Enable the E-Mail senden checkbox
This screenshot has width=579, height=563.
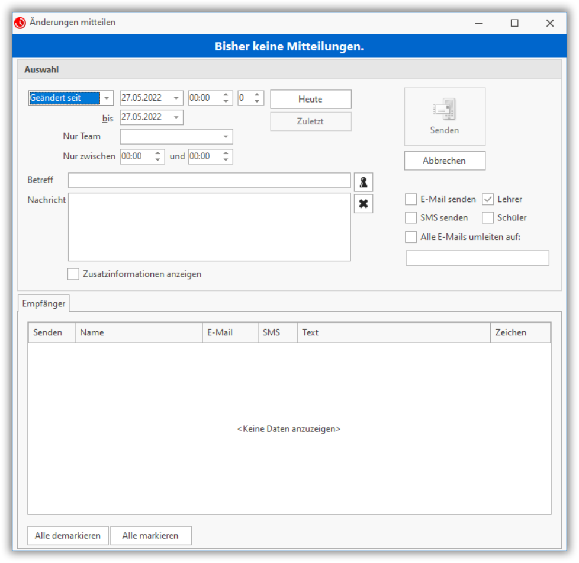[x=411, y=200]
